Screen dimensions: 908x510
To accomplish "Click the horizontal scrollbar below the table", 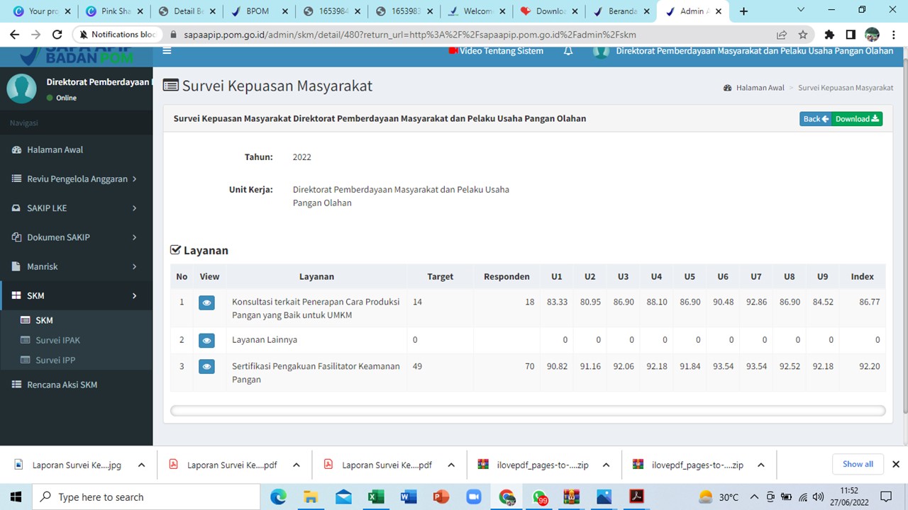I will click(527, 411).
